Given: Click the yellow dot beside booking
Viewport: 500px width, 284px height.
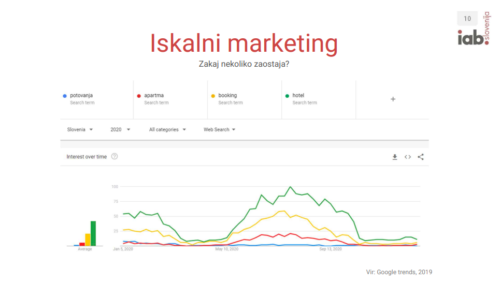Looking at the screenshot, I should pyautogui.click(x=213, y=96).
